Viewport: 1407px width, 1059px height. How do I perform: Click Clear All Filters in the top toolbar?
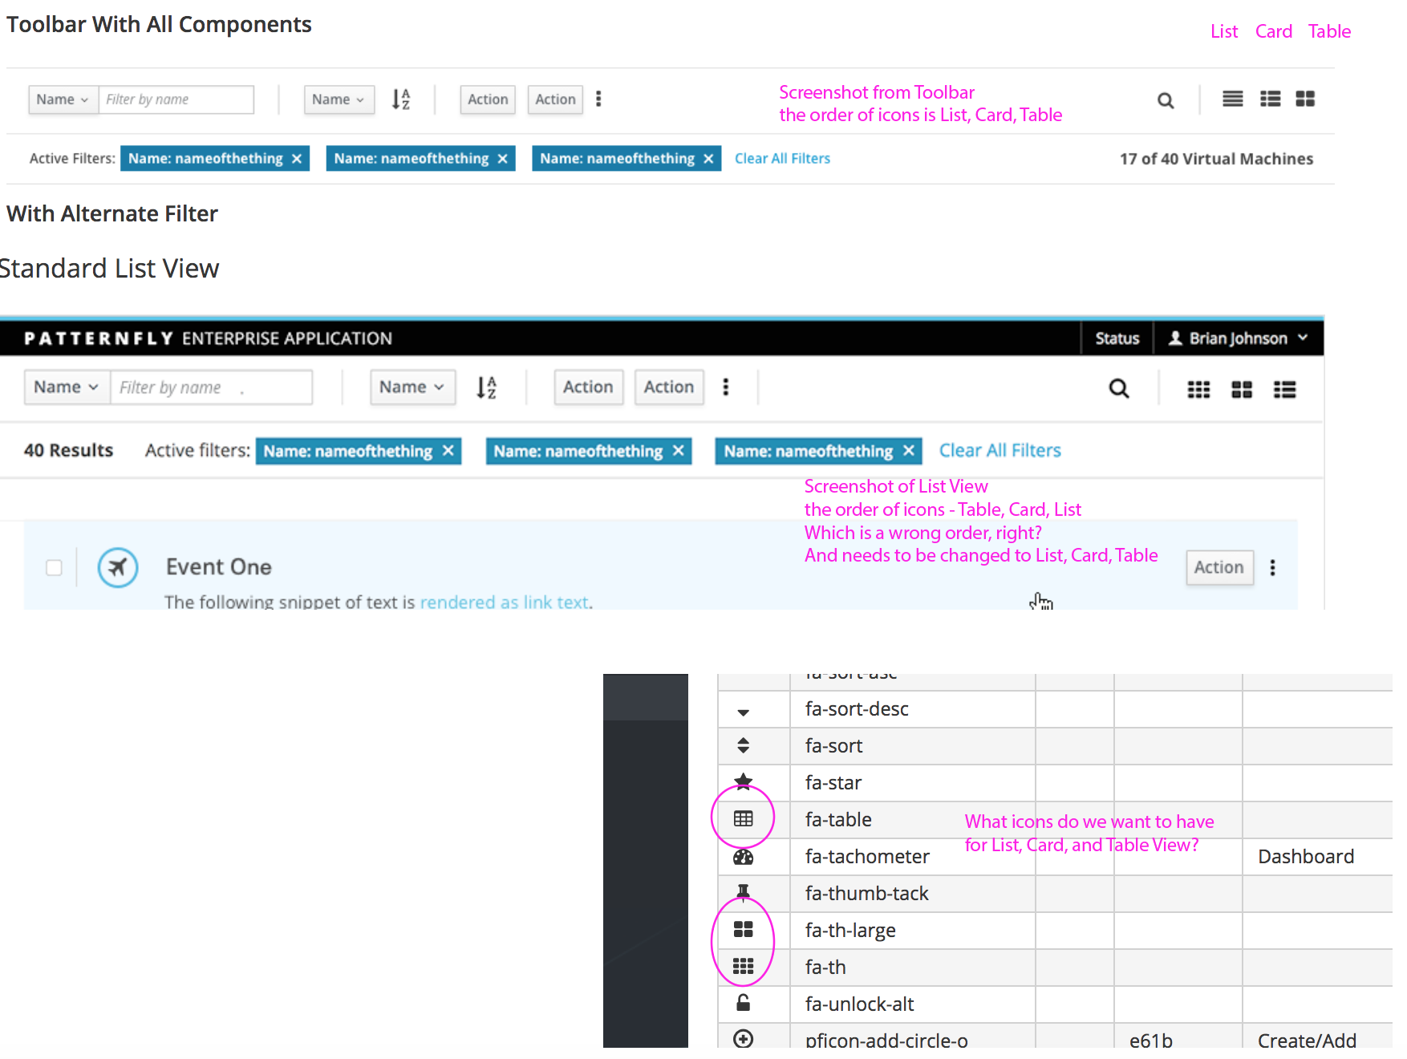coord(782,158)
